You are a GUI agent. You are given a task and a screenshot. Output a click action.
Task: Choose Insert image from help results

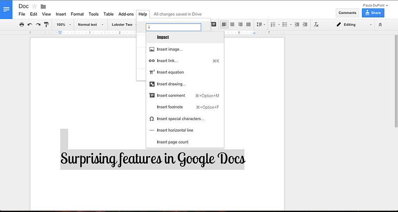coord(170,49)
